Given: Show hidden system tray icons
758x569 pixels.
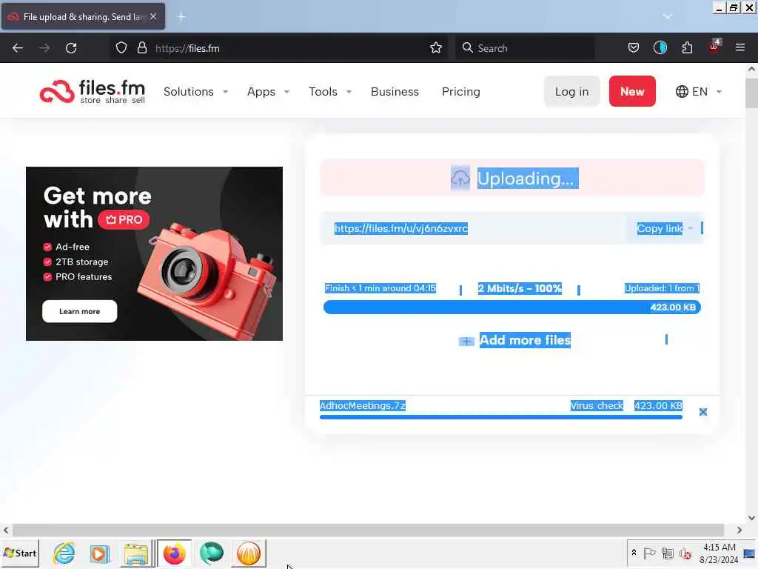Looking at the screenshot, I should tap(634, 553).
